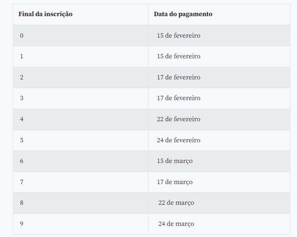
Task: Click the "Data do pagamento" column header
Action: (183, 14)
